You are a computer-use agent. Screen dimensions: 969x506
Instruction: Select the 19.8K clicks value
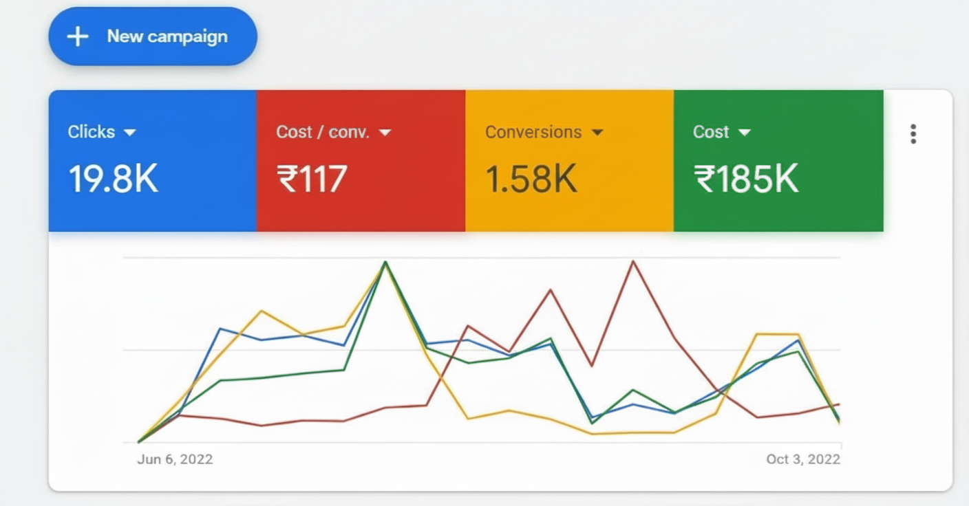pos(114,179)
